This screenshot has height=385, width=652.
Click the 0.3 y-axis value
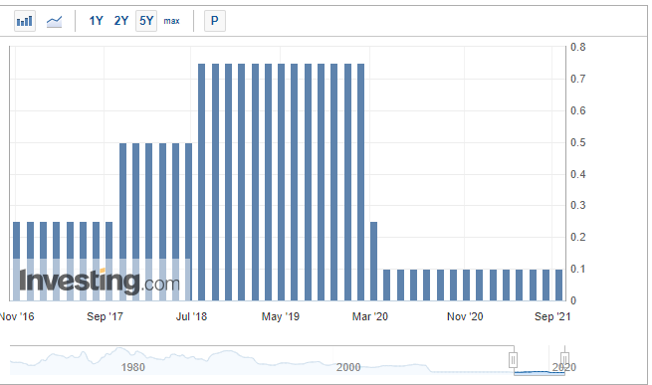[578, 205]
